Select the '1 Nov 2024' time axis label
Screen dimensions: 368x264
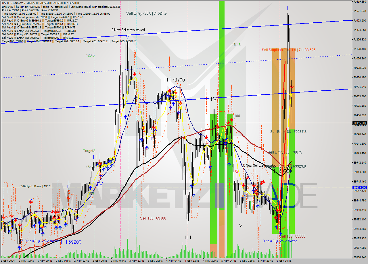pyautogui.click(x=8, y=261)
